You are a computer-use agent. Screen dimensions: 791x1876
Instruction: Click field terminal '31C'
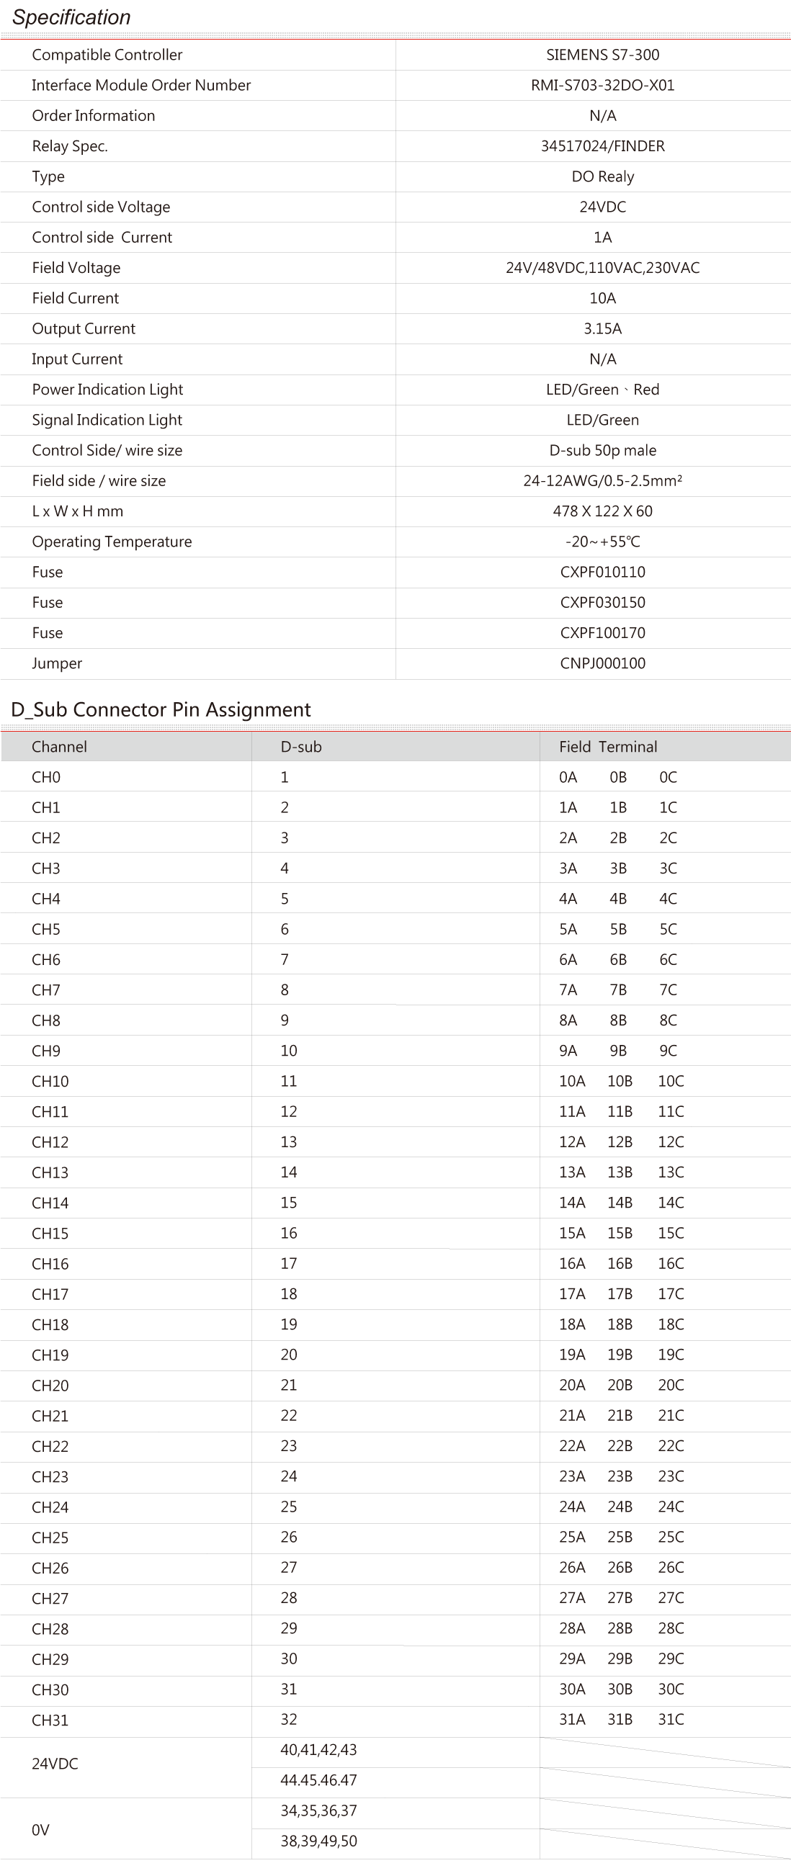(671, 1720)
